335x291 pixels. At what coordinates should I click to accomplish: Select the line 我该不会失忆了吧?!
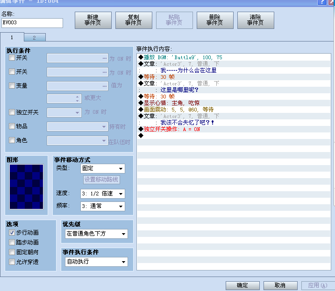click(234, 123)
